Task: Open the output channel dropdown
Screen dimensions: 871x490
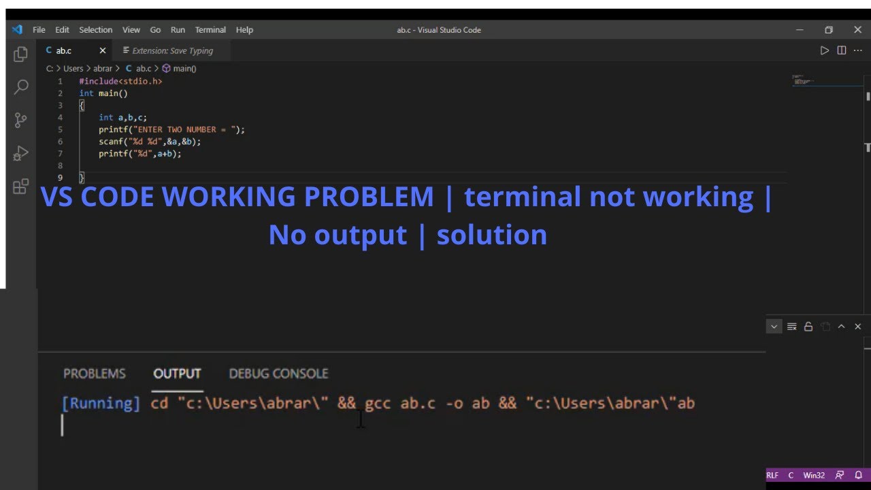Action: tap(774, 327)
